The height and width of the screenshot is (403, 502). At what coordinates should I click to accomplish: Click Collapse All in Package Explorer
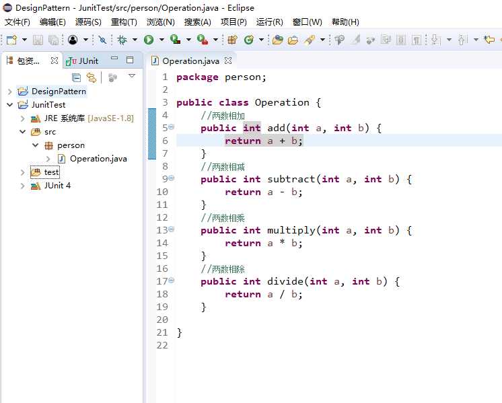click(76, 77)
